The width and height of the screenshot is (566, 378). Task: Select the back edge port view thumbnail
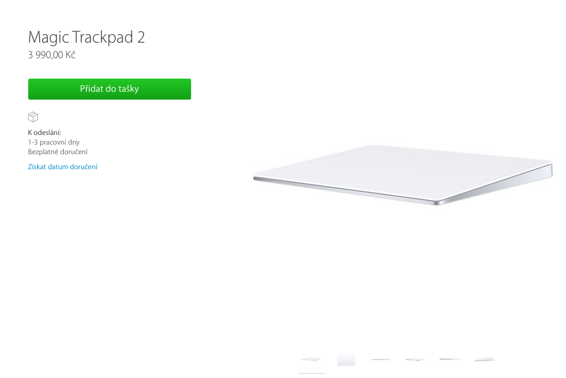450,359
